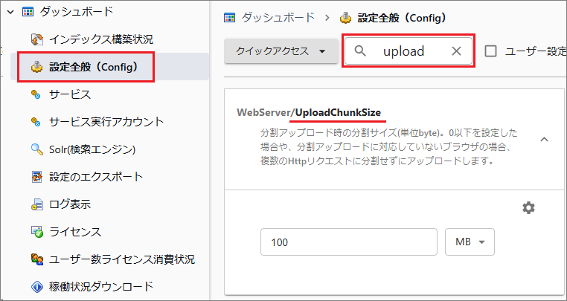Click the ライセンス icon in sidebar
The width and height of the screenshot is (567, 301).
[x=36, y=232]
